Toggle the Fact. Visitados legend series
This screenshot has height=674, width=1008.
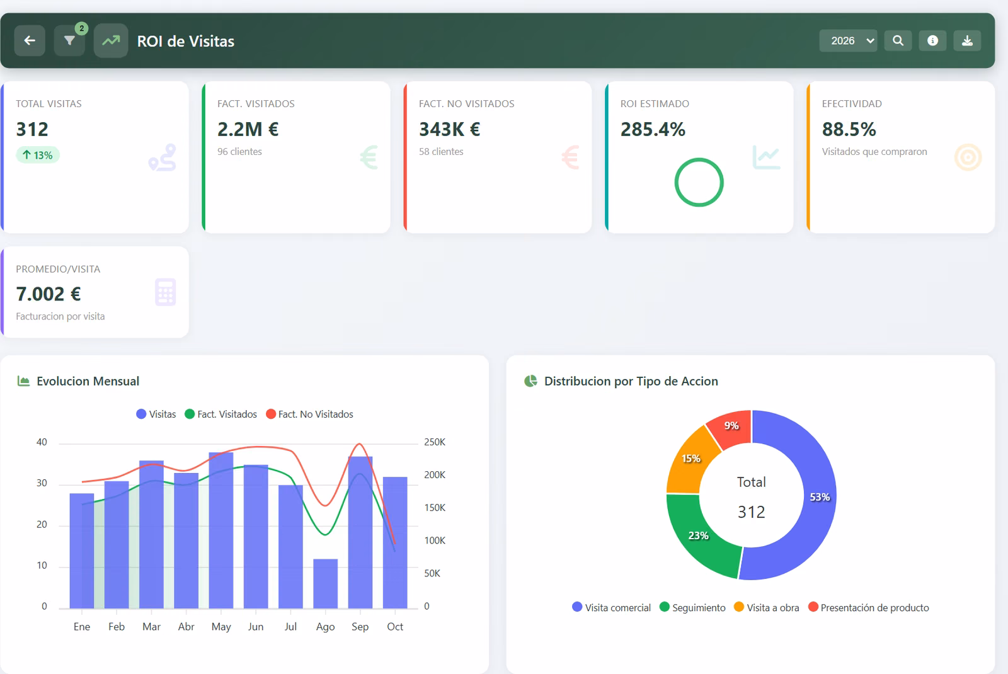coord(220,414)
